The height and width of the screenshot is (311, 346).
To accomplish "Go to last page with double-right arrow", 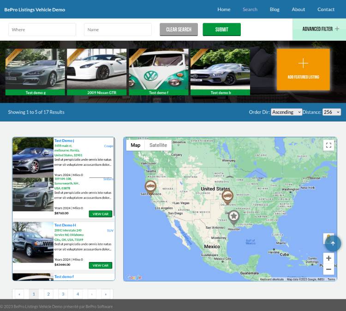I will [x=106, y=294].
